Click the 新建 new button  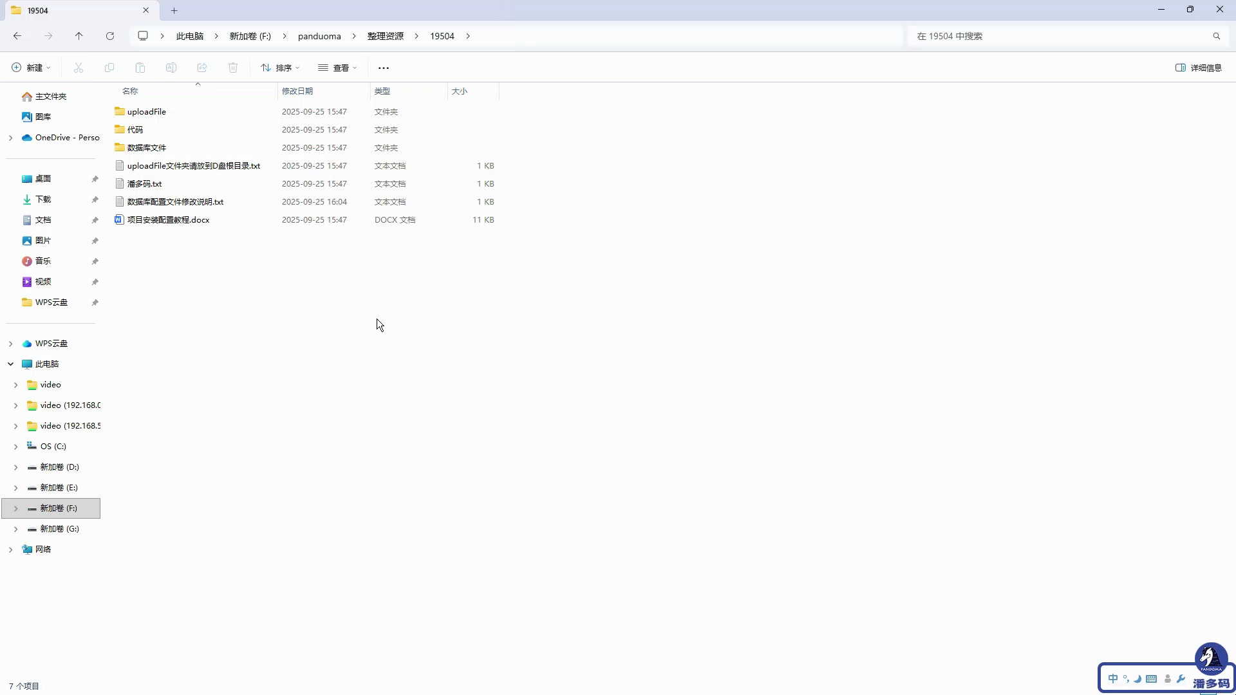pyautogui.click(x=31, y=68)
